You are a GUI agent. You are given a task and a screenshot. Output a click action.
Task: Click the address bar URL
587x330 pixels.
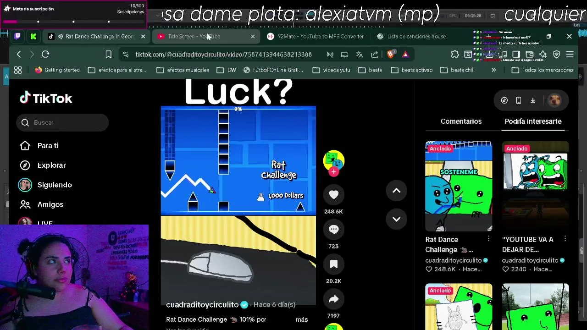coord(223,55)
